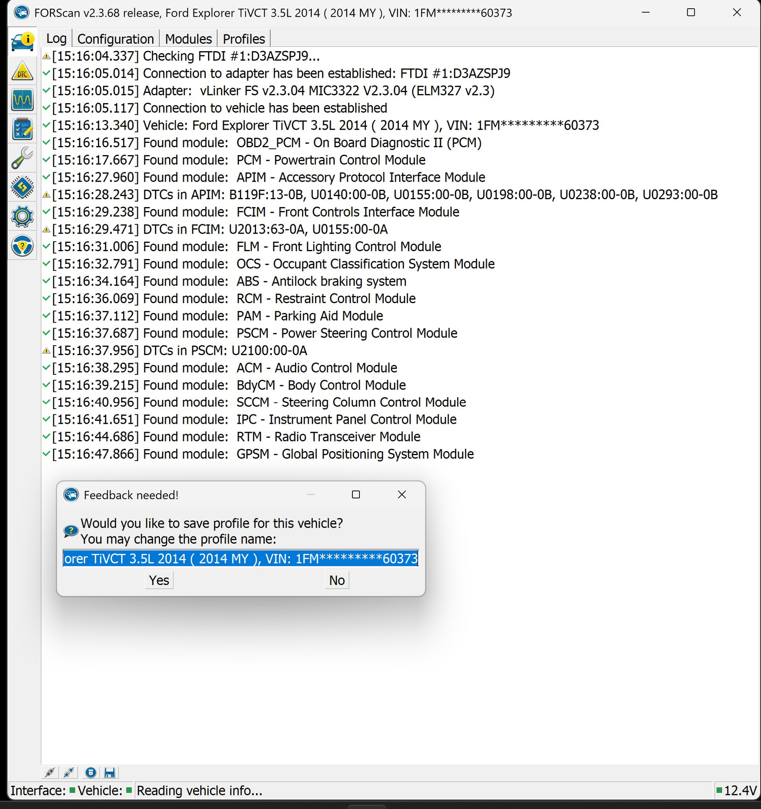Click the profile name text field
This screenshot has width=761, height=809.
(x=240, y=558)
